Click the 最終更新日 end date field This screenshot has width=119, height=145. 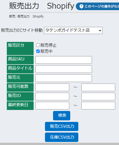click(98, 106)
